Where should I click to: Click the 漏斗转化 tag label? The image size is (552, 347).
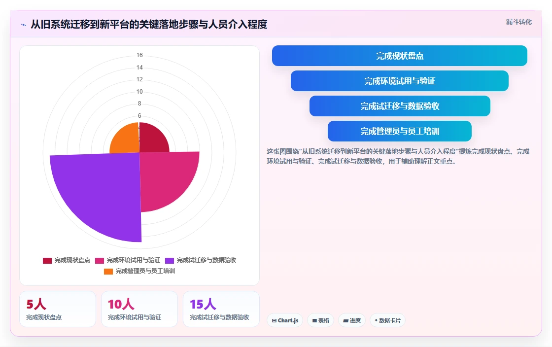[x=518, y=22]
